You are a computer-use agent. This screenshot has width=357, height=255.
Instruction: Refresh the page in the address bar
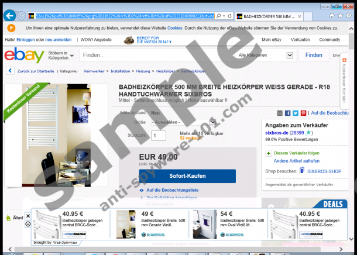228,15
